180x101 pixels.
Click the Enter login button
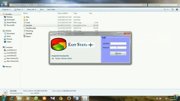pyautogui.click(x=118, y=53)
